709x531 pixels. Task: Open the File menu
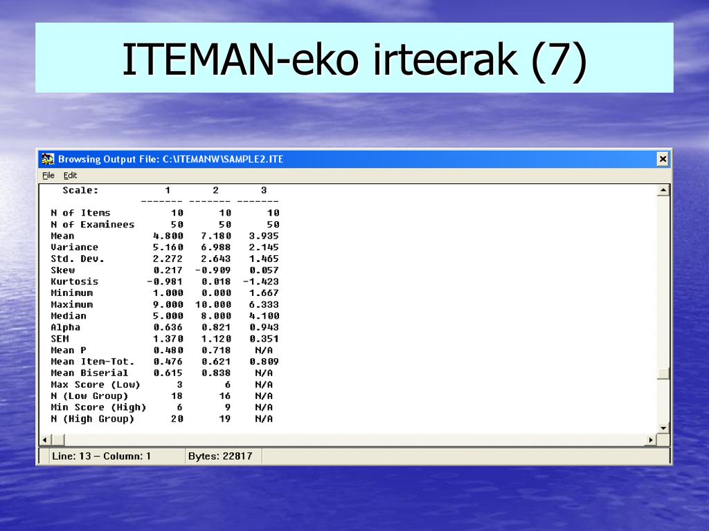[48, 175]
